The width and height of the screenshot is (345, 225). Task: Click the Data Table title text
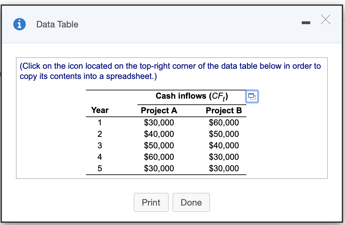(57, 24)
